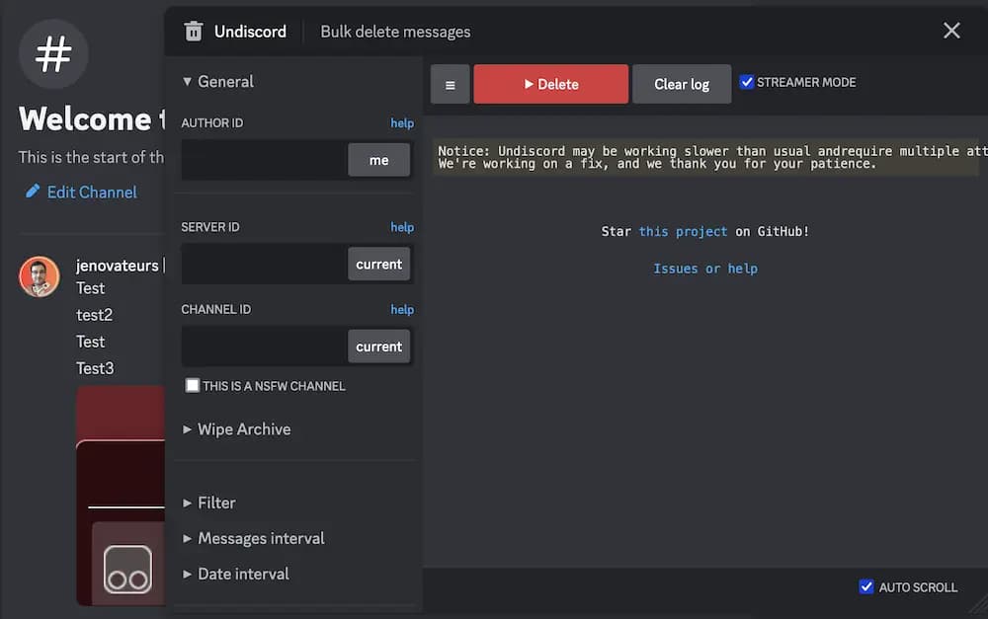Click the Undiscord trash can icon
988x619 pixels.
pos(194,32)
